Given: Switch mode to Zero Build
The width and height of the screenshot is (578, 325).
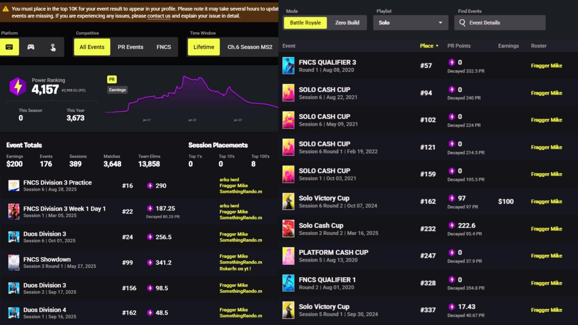Looking at the screenshot, I should click(347, 23).
